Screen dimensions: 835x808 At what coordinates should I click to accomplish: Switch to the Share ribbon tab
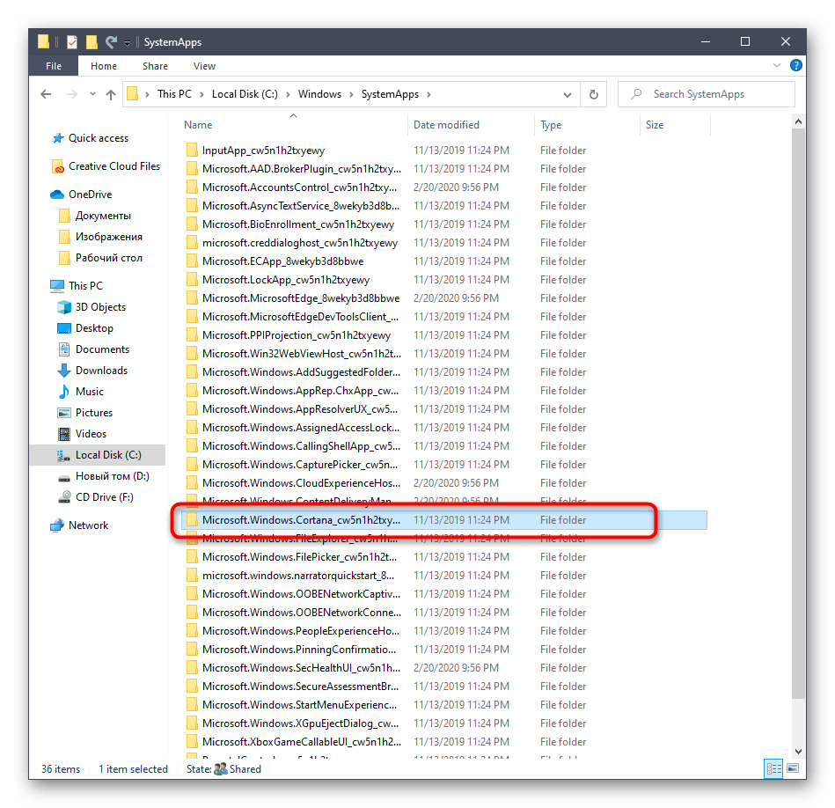(x=155, y=66)
